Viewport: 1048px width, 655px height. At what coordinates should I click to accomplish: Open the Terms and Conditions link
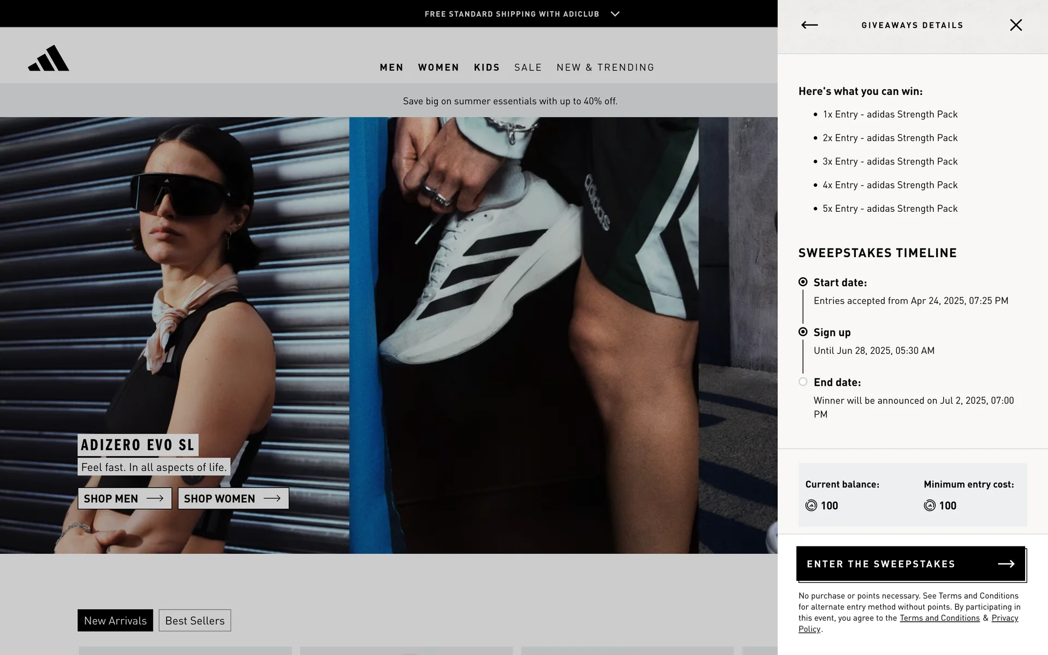click(x=939, y=618)
